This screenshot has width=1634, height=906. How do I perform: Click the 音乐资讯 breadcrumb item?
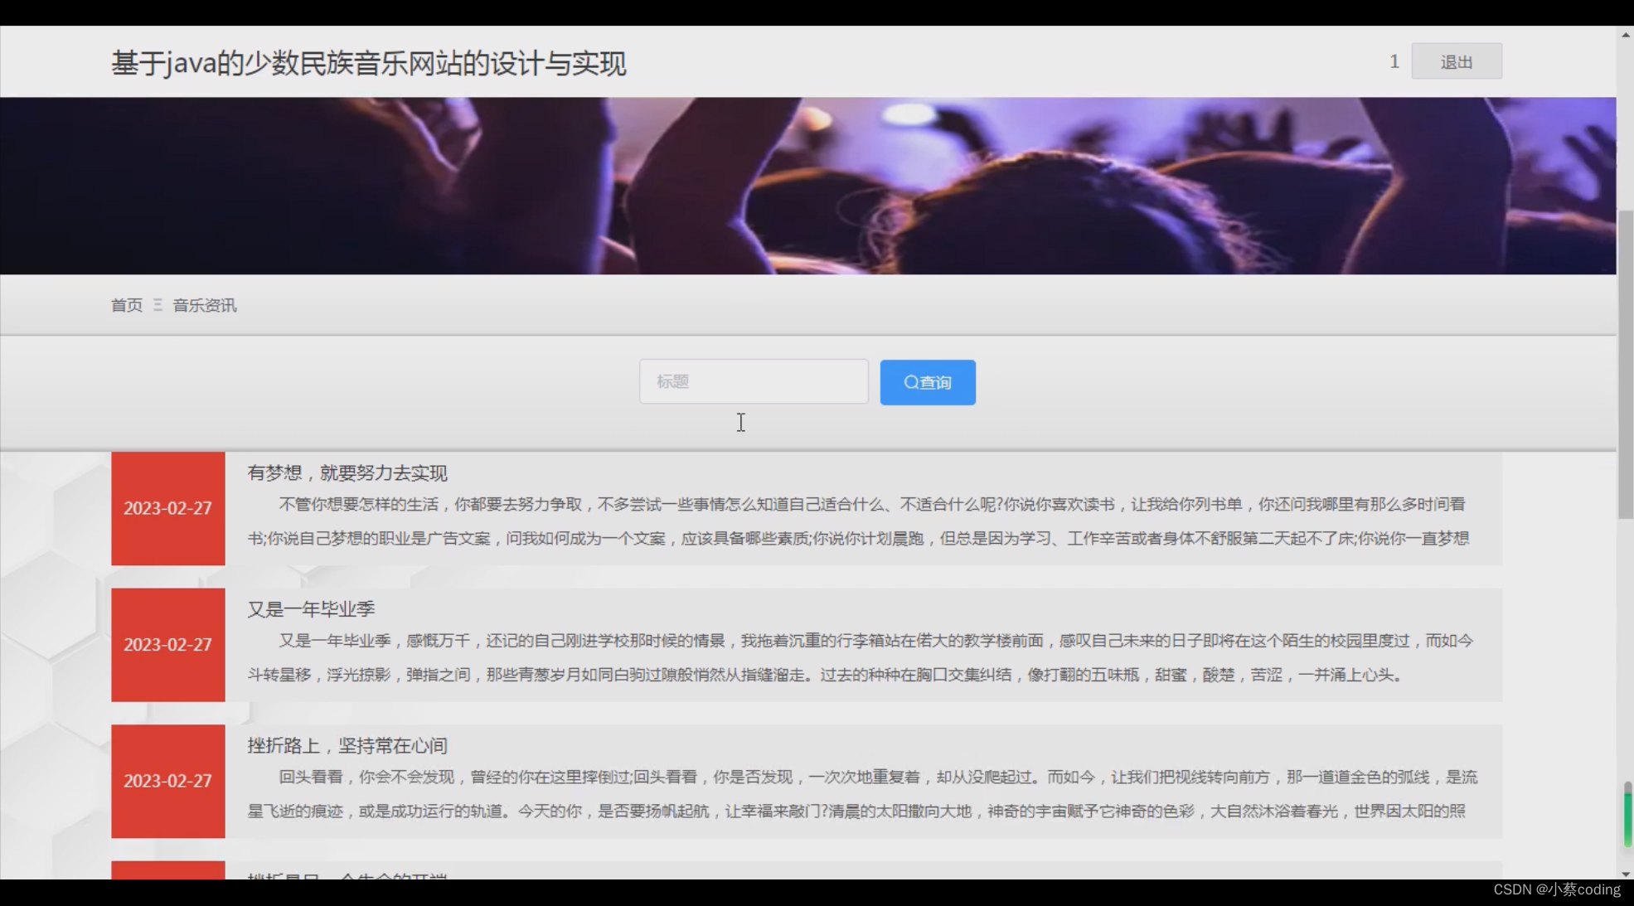[205, 305]
